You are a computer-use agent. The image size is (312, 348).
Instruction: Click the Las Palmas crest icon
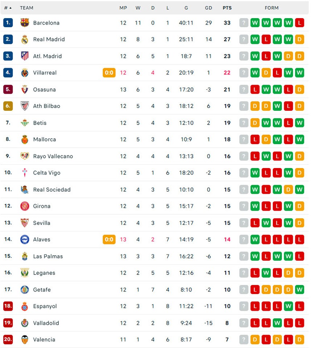pos(25,256)
